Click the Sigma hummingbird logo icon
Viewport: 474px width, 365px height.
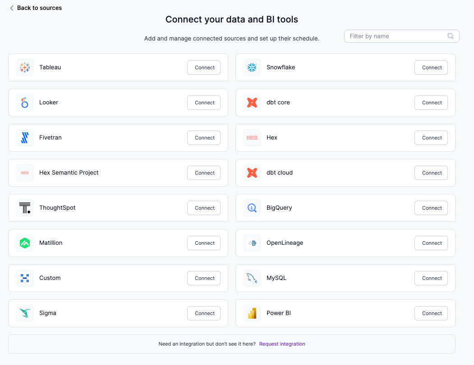tap(25, 313)
